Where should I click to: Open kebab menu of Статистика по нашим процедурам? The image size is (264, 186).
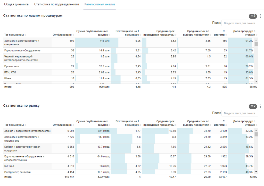point(260,16)
